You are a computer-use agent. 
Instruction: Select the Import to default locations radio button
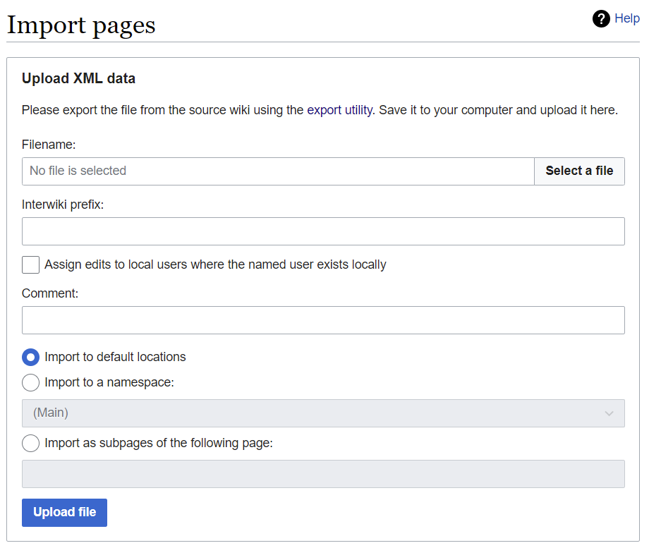coord(30,357)
